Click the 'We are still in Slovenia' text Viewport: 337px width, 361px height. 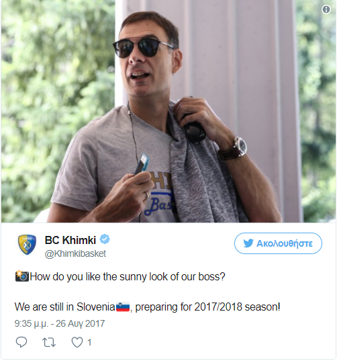64,307
